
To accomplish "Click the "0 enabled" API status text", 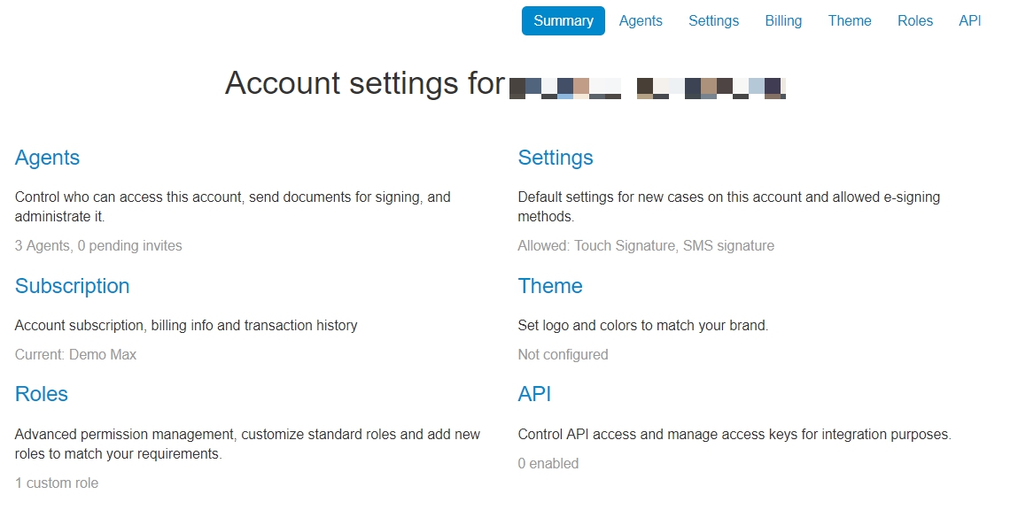I will click(548, 463).
